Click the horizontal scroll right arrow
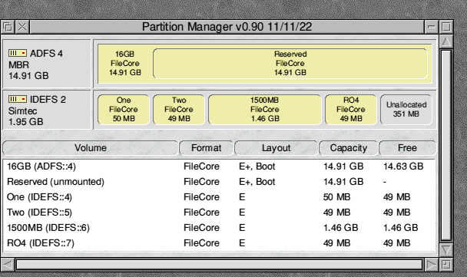 [x=431, y=265]
